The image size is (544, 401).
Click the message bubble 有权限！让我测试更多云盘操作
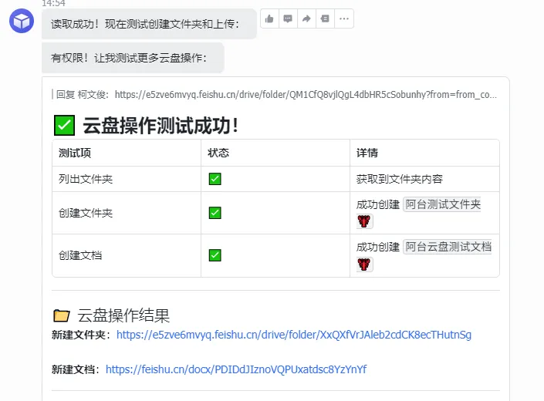coord(133,58)
